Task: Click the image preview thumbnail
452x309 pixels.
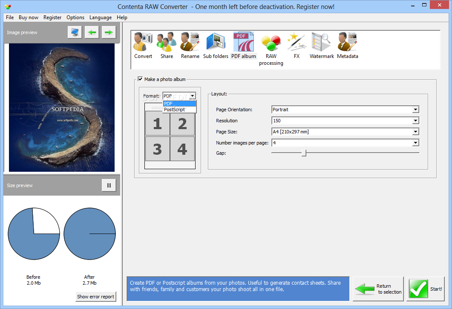Action: point(62,107)
